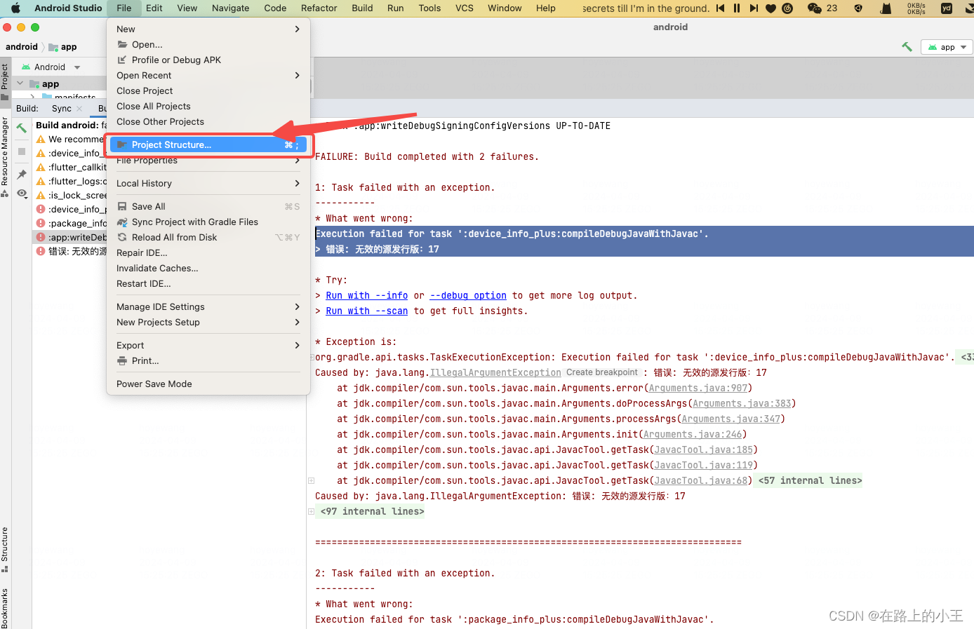The image size is (974, 629).
Task: Click the build hammer icon in Build panel
Action: click(x=22, y=128)
